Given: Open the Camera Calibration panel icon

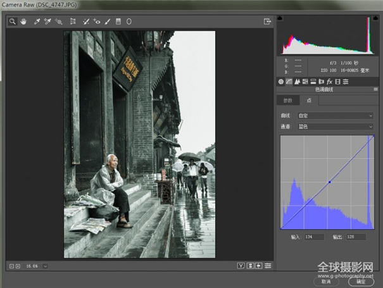Looking at the screenshot, I should [337, 82].
